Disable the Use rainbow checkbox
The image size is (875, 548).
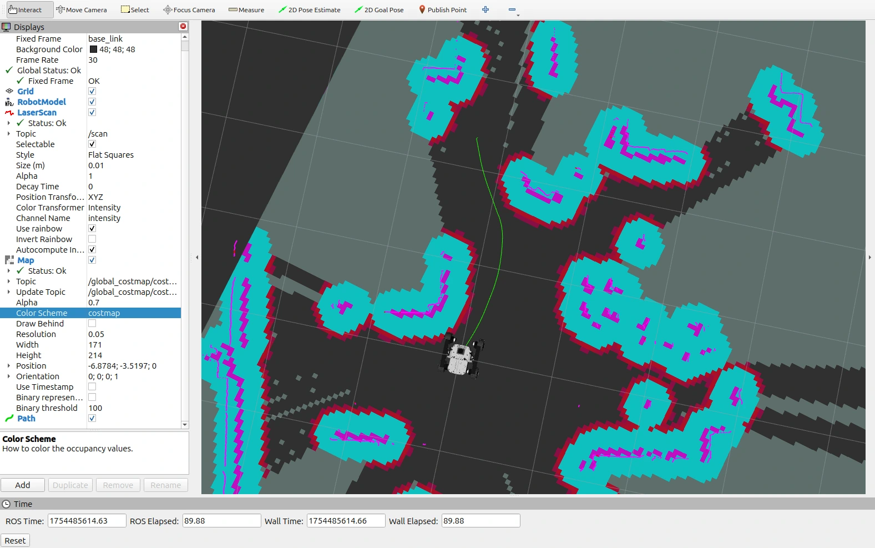coord(92,229)
